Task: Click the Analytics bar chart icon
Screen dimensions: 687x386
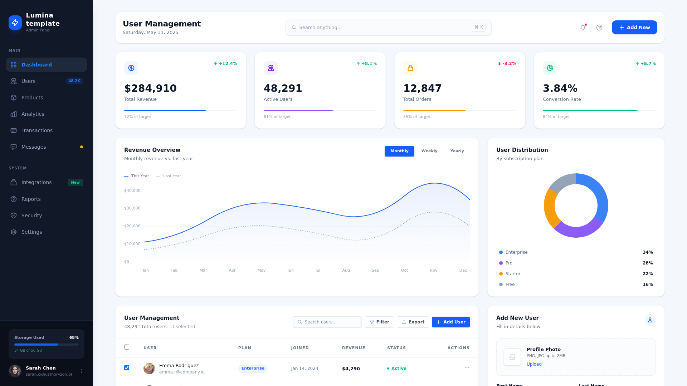Action: [14, 114]
